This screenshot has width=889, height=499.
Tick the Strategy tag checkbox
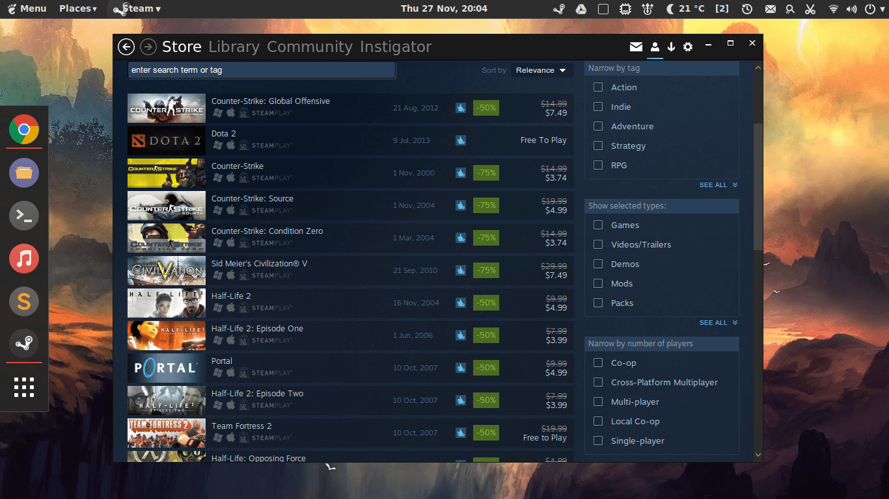tap(598, 146)
